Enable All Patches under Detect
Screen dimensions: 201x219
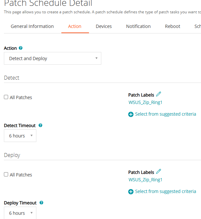coord(6,97)
